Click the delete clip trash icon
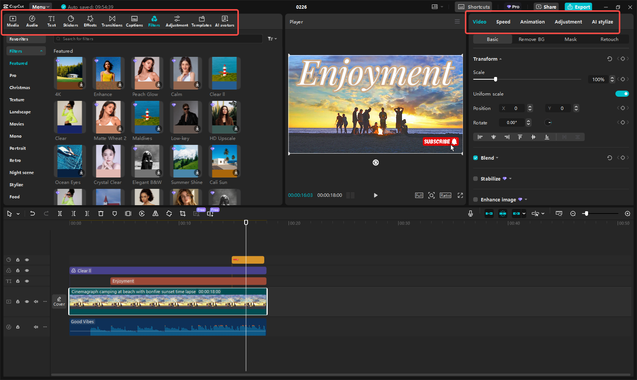This screenshot has width=637, height=380. tap(101, 214)
